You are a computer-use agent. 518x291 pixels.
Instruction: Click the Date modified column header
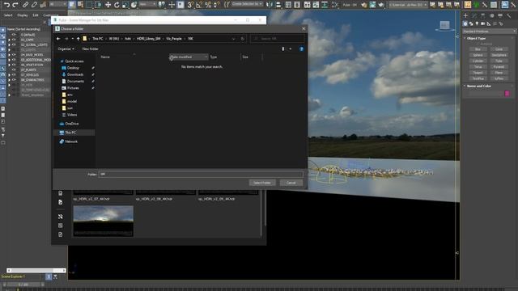tap(189, 57)
